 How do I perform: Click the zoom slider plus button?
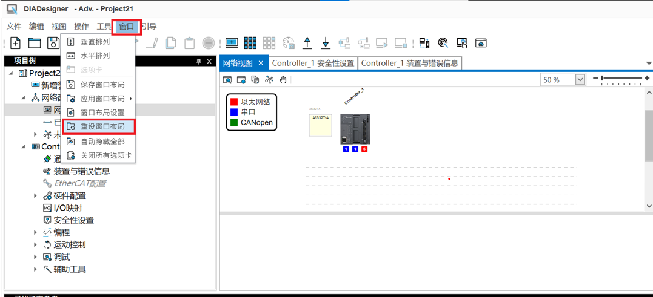[647, 79]
